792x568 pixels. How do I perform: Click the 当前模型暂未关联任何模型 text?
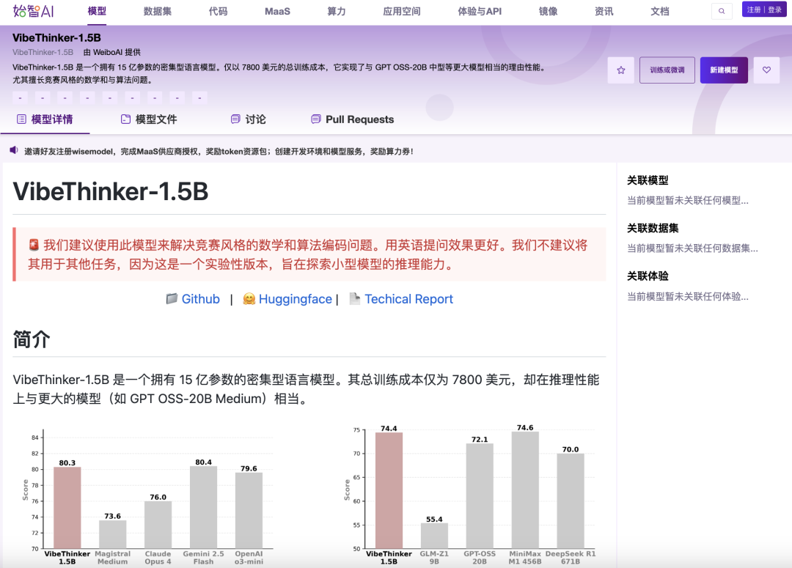click(x=687, y=200)
